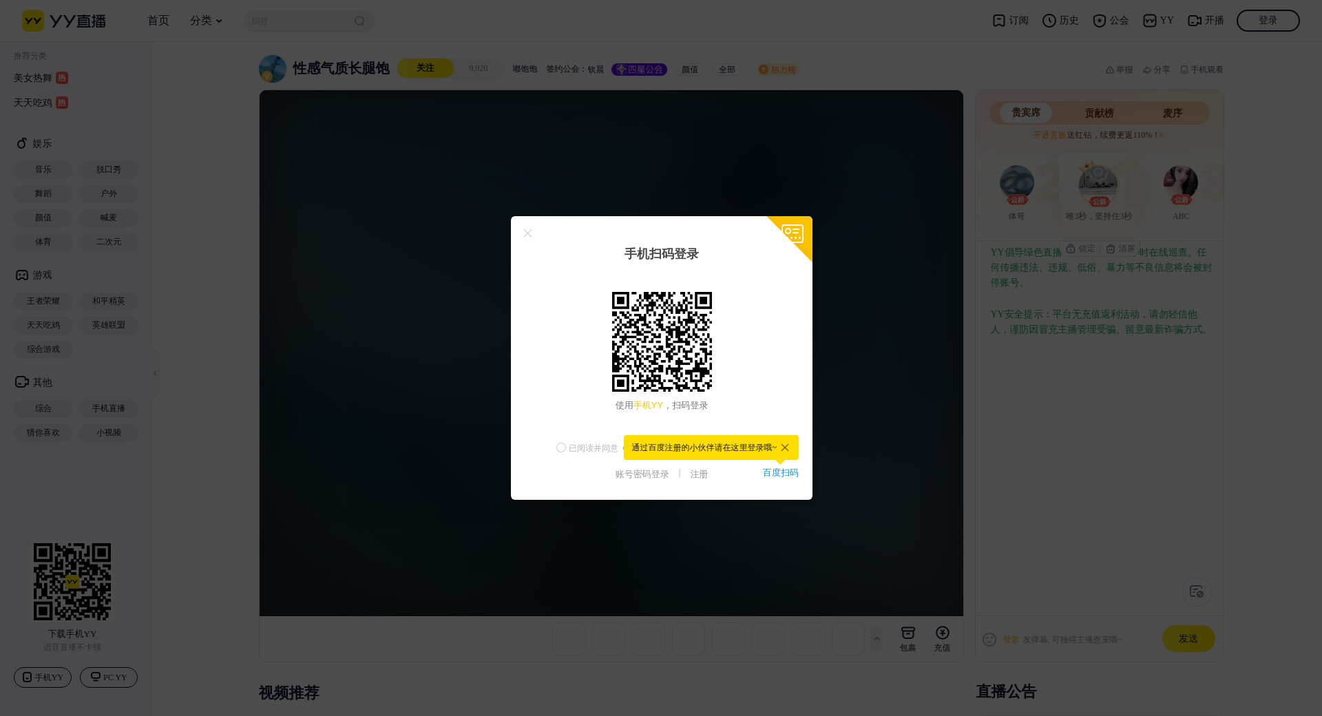Expand the gift bar with up arrow

877,639
